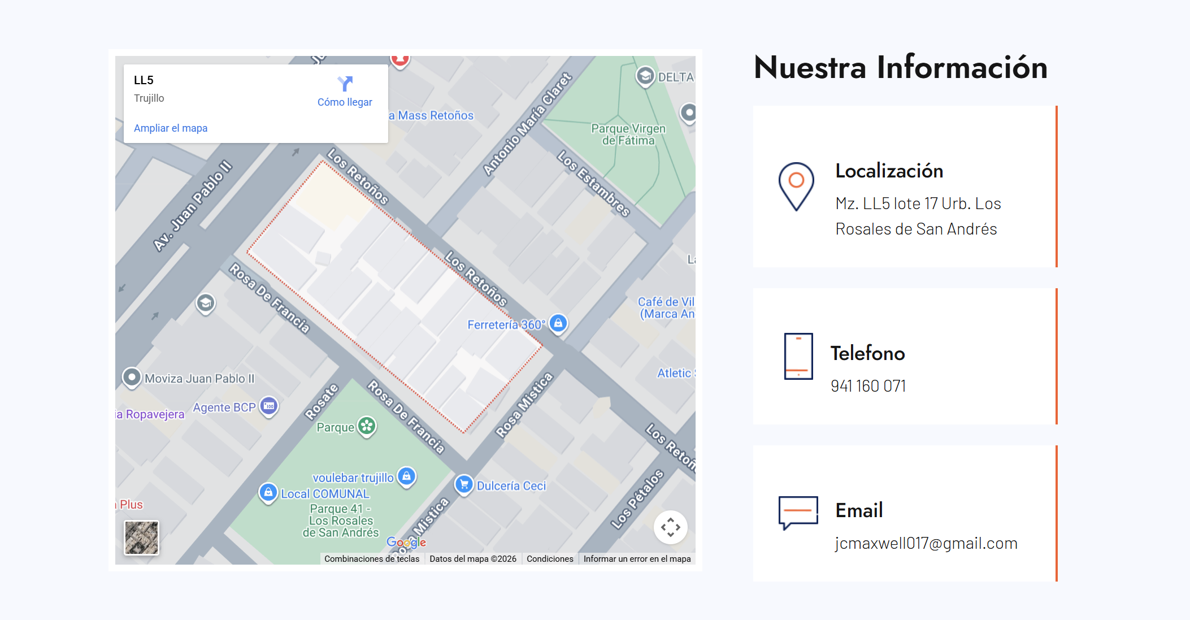Click the Local COMUNAL shop marker
Viewport: 1190px width, 620px height.
coord(268,492)
